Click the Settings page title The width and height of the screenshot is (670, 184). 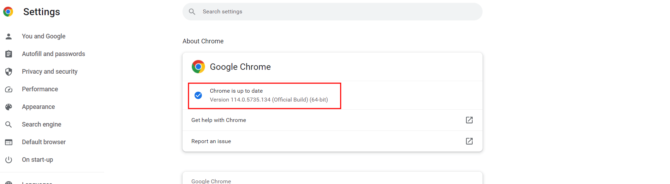42,12
